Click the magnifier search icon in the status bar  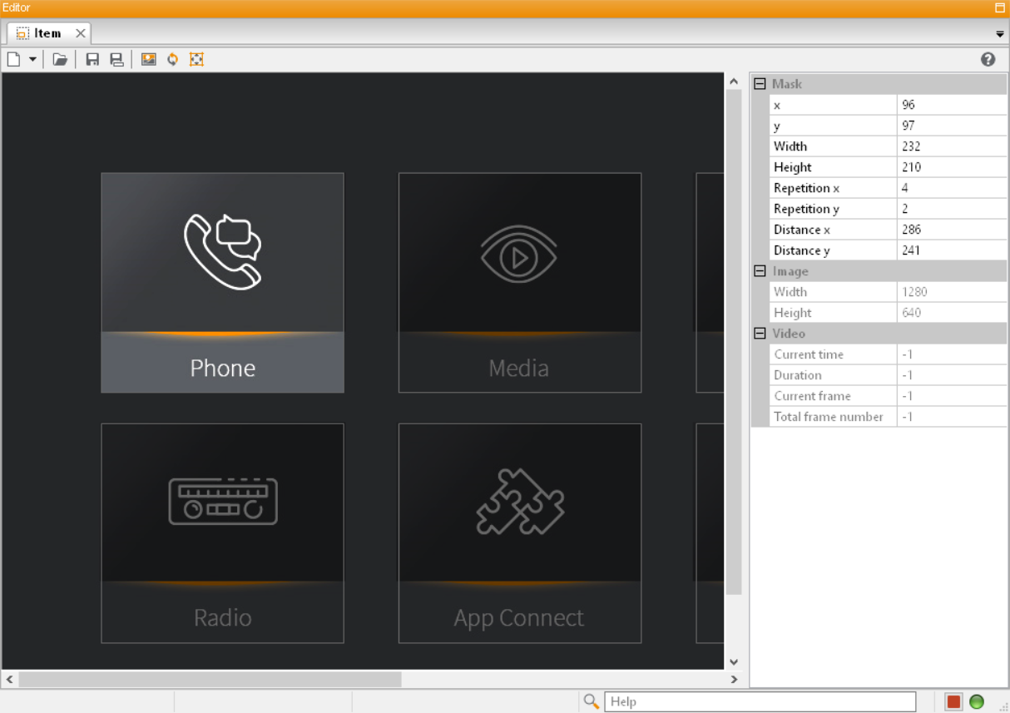point(592,701)
